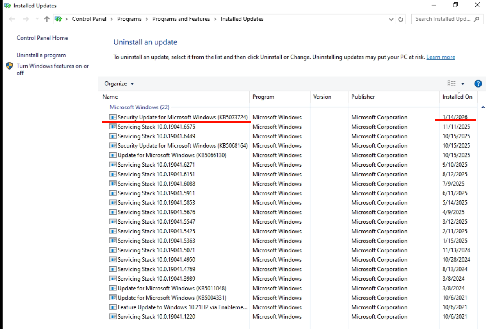Click the up arrow navigation icon
The width and height of the screenshot is (486, 329).
click(47, 19)
